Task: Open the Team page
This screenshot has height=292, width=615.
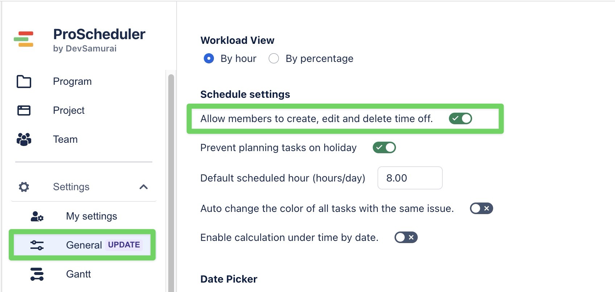Action: click(x=65, y=139)
